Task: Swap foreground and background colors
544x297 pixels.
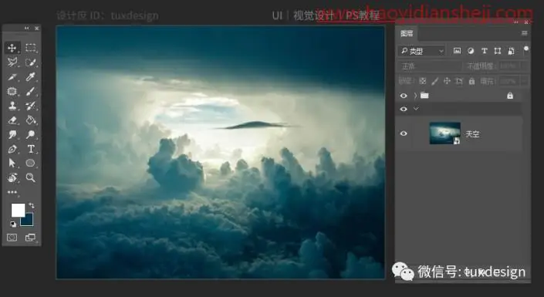Action: click(32, 205)
